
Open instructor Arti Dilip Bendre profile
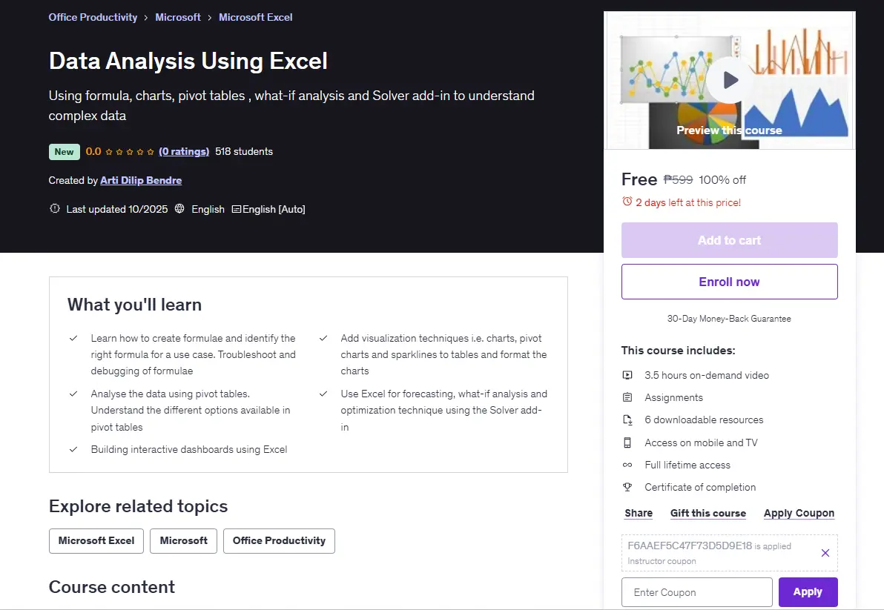point(141,180)
